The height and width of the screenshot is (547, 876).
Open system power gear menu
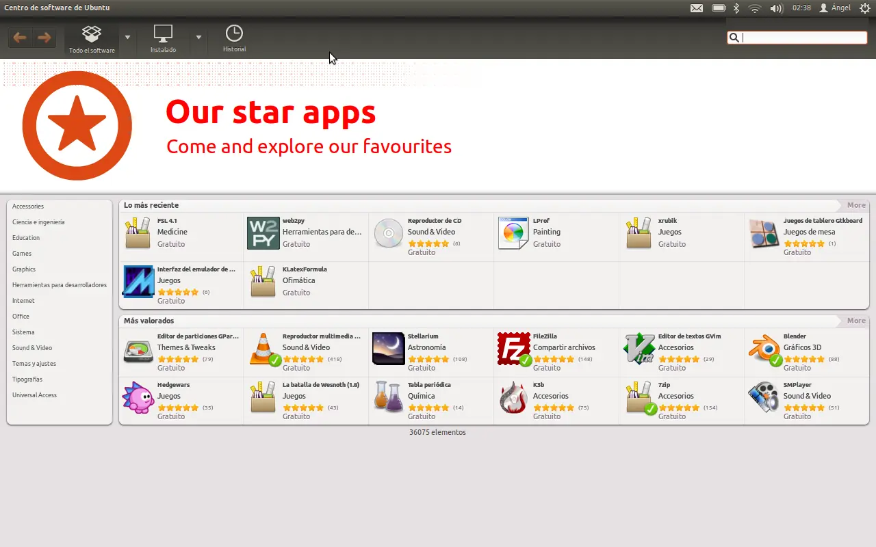tap(864, 8)
